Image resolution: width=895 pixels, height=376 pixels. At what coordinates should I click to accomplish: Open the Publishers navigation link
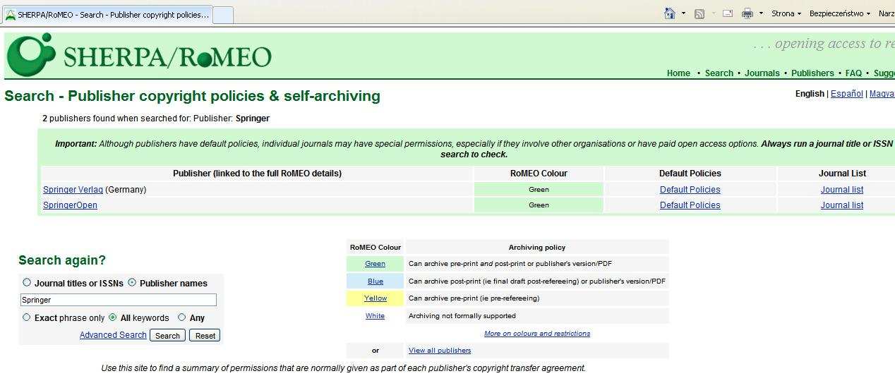click(x=812, y=73)
